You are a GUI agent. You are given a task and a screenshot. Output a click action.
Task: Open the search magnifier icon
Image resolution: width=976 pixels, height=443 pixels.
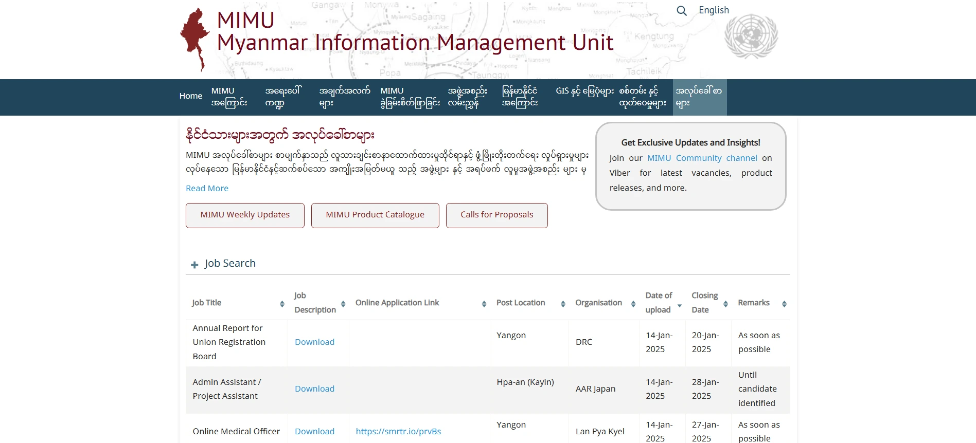point(681,11)
